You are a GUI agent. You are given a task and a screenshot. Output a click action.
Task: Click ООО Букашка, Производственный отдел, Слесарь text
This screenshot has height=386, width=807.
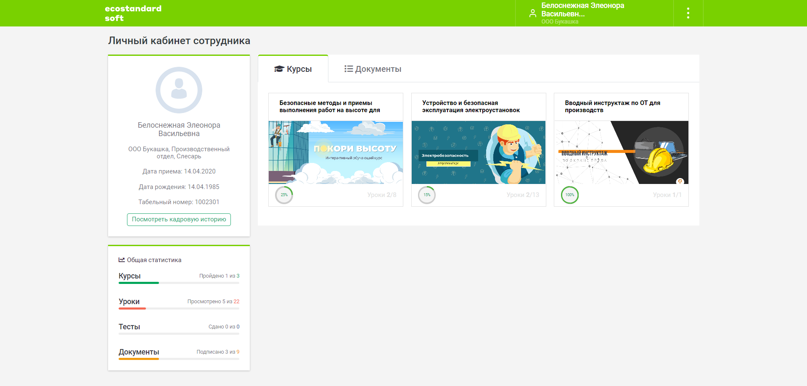tap(179, 152)
